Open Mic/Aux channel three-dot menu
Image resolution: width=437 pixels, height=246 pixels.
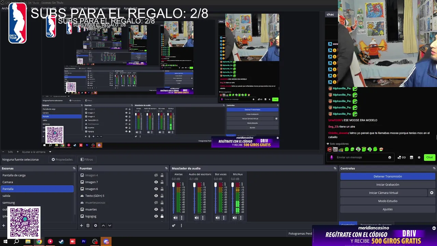pos(241,218)
